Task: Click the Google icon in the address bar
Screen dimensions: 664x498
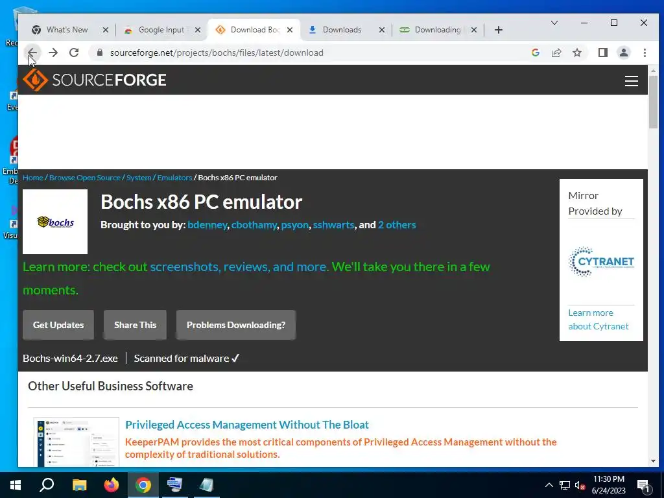Action: coord(535,53)
